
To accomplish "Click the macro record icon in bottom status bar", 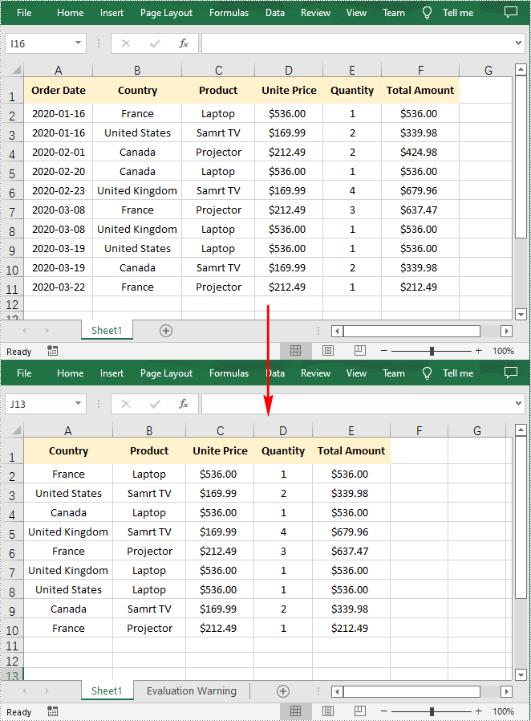I will point(52,712).
